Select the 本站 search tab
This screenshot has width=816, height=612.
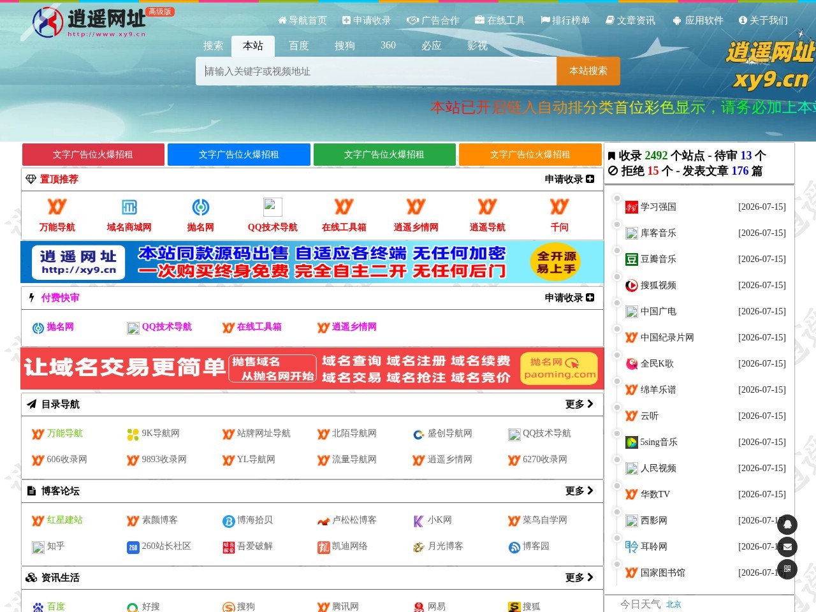[253, 46]
